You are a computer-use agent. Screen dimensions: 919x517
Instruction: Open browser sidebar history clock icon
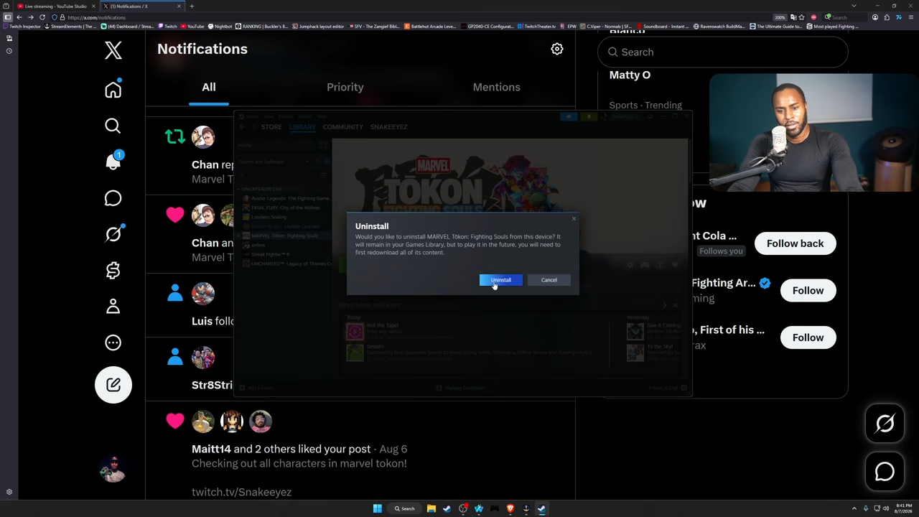pyautogui.click(x=9, y=51)
